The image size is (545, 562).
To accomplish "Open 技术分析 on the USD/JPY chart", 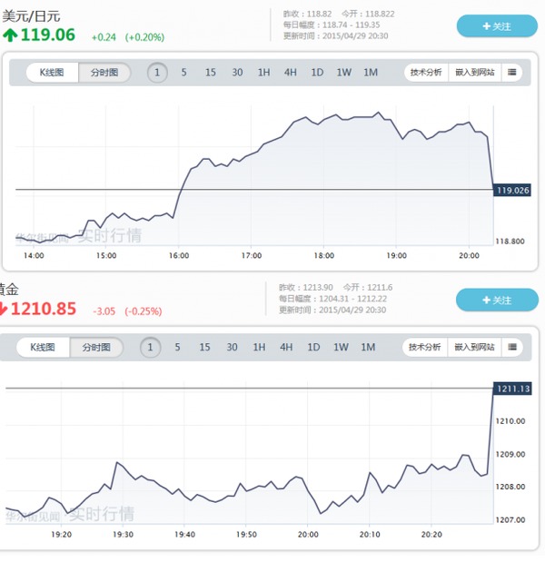I will pos(426,72).
